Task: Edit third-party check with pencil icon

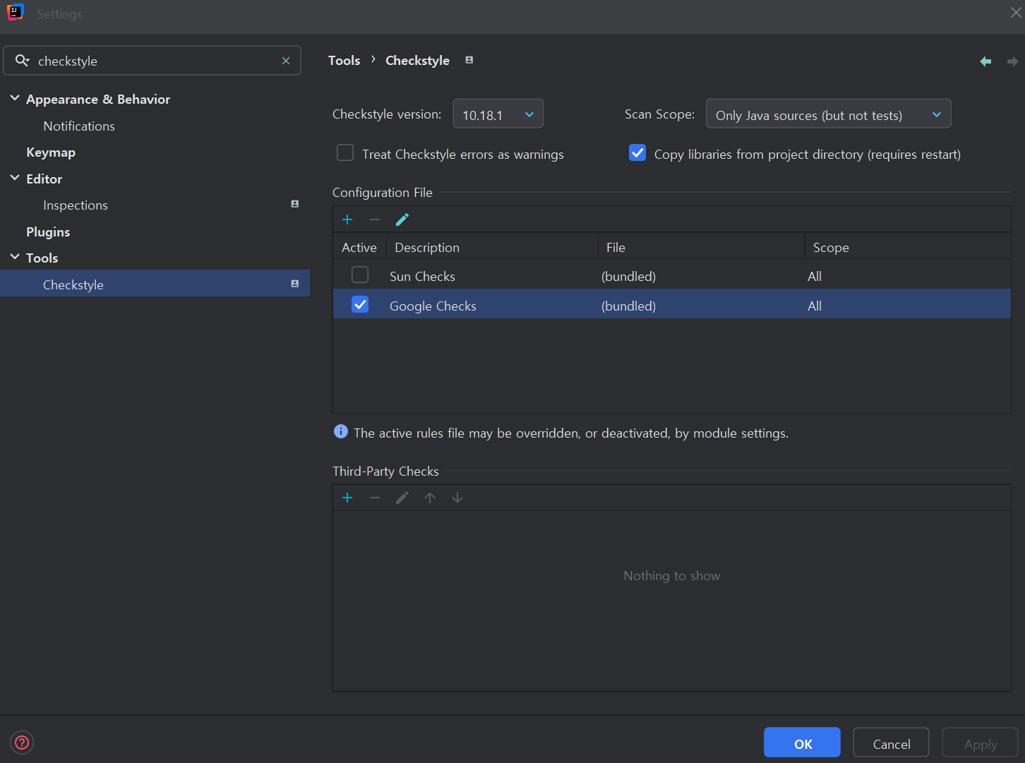Action: coord(402,498)
